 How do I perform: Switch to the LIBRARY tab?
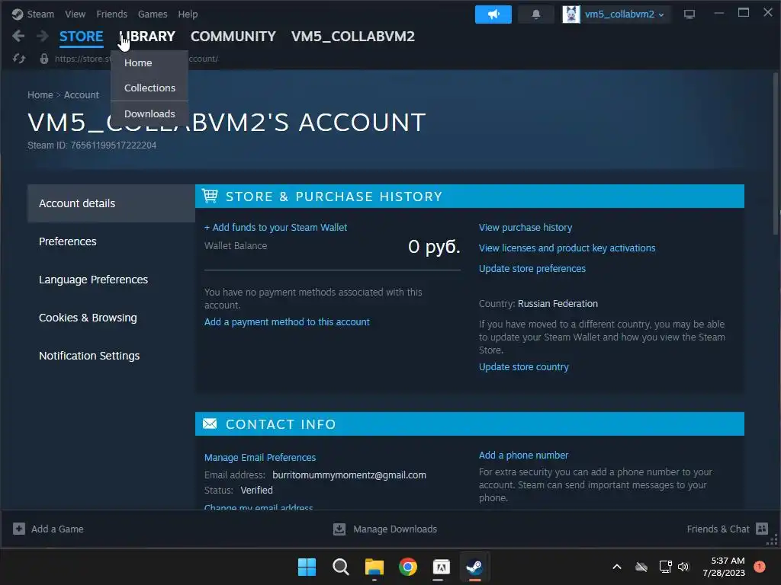pyautogui.click(x=147, y=37)
